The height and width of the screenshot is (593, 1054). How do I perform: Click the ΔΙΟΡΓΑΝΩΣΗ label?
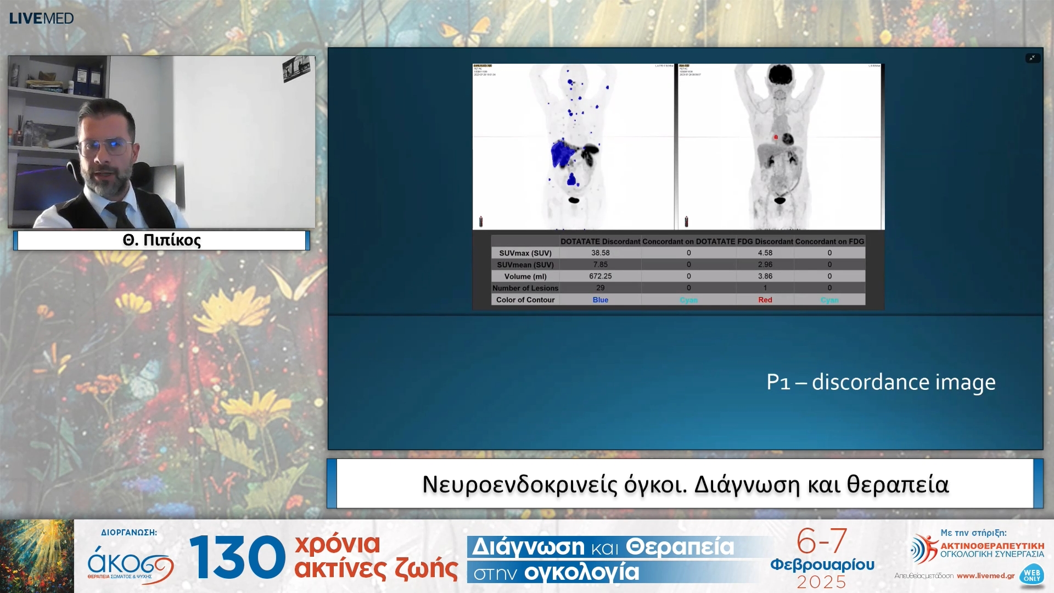click(x=129, y=533)
